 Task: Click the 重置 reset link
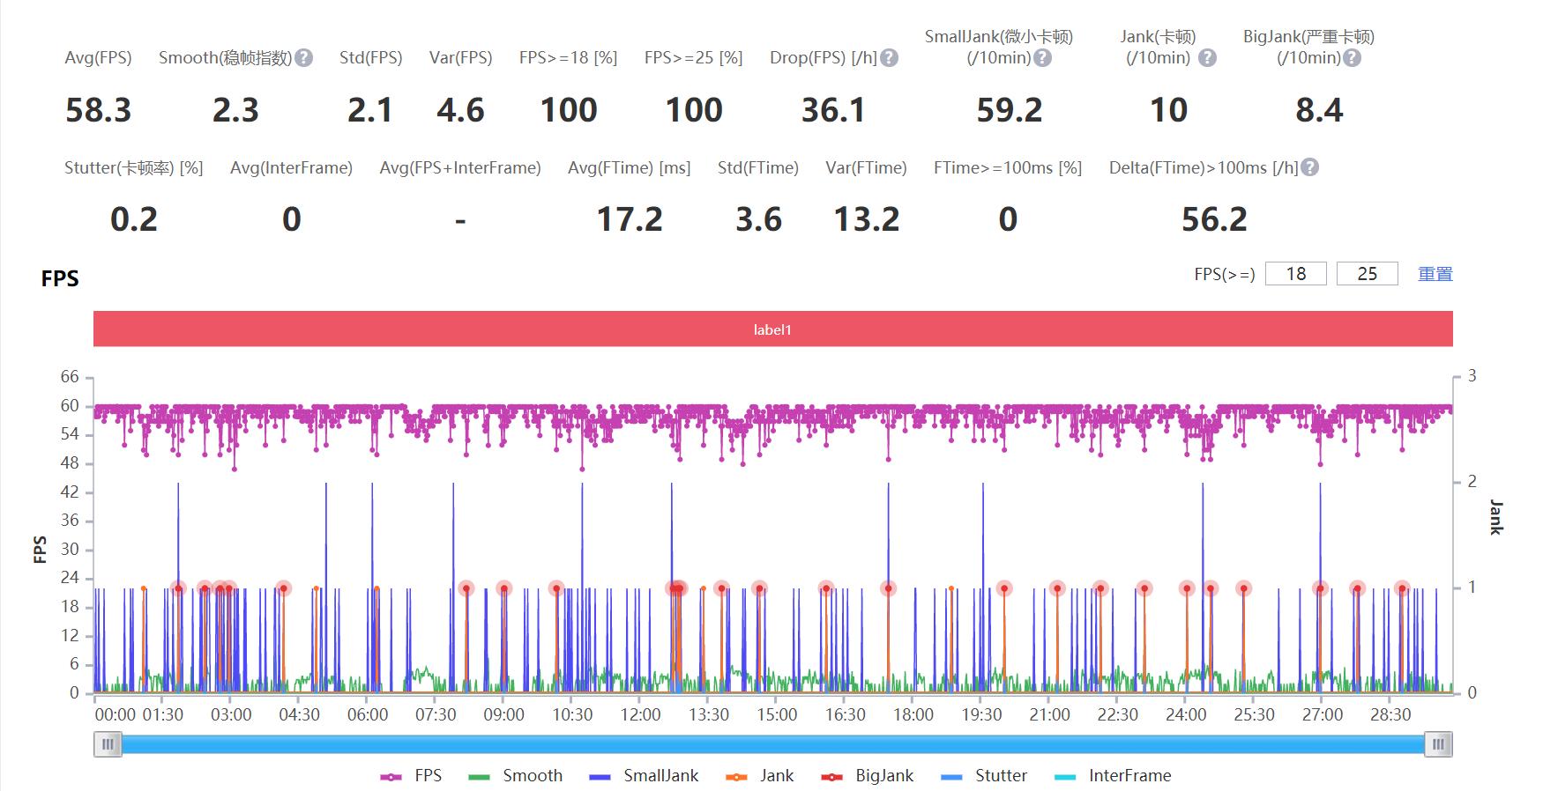pyautogui.click(x=1435, y=274)
